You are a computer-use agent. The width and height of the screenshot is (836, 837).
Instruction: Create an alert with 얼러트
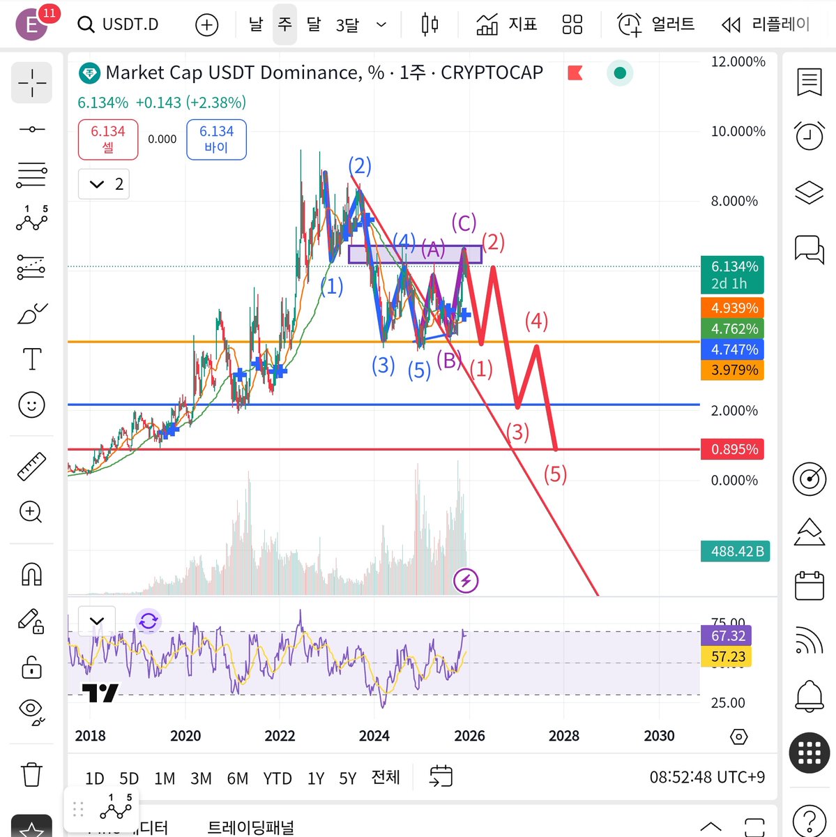656,24
